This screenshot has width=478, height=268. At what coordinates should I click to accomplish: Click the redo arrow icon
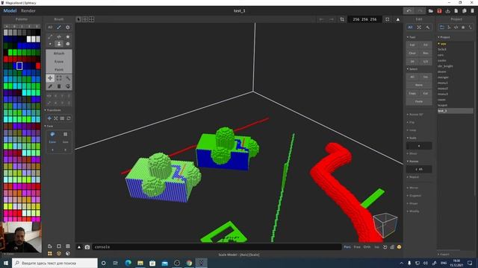coord(420,10)
